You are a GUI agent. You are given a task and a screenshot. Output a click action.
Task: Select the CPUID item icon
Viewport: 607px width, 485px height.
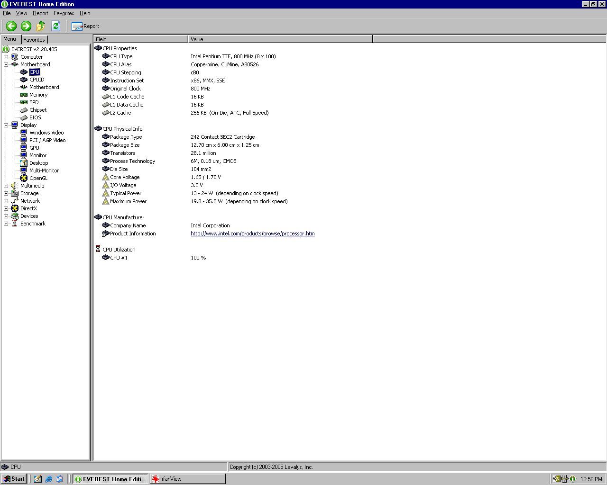[24, 80]
